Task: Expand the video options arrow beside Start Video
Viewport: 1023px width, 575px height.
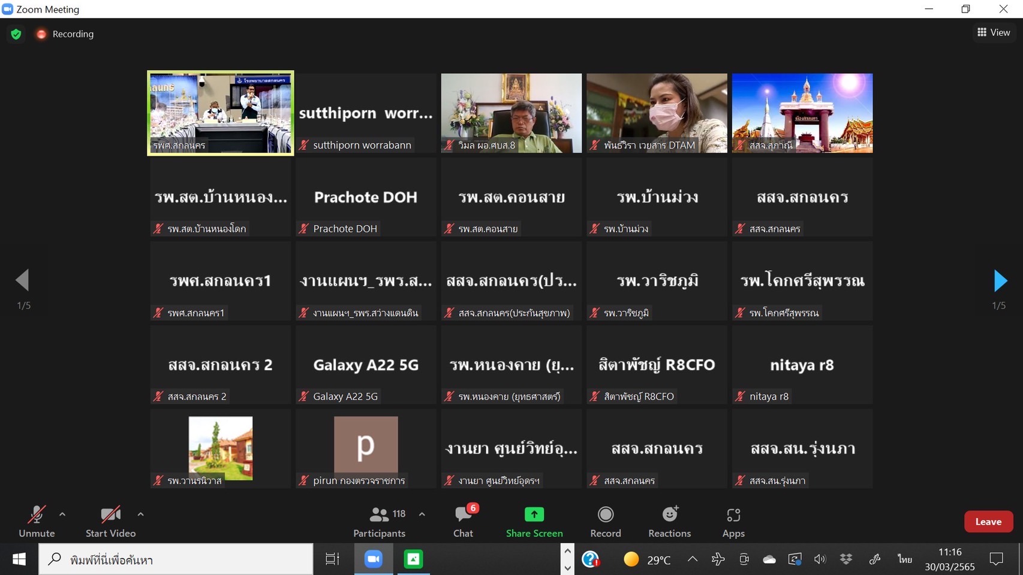Action: pyautogui.click(x=140, y=514)
